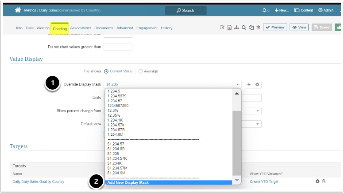Screen dimensions: 344x193
Task: Expand the Default view dropdown
Action: coord(258,124)
